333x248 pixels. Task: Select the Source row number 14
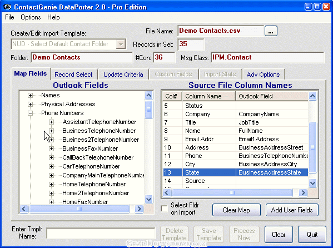(x=235, y=181)
